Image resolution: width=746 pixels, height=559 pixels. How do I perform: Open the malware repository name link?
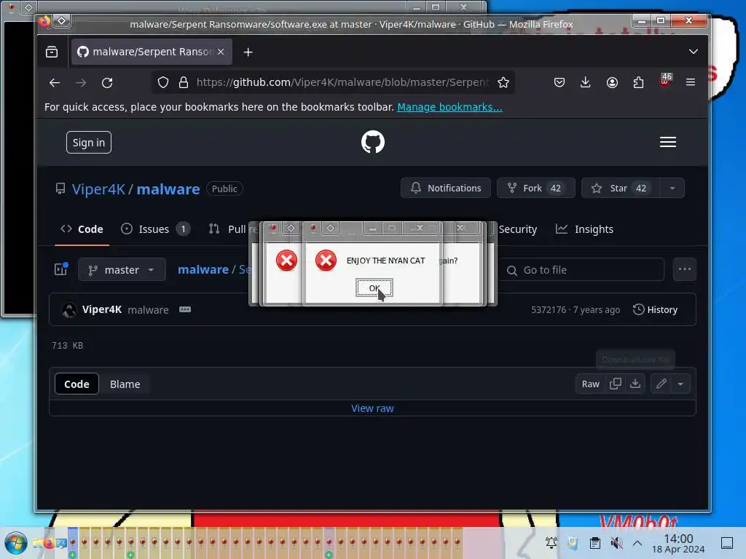(x=168, y=189)
